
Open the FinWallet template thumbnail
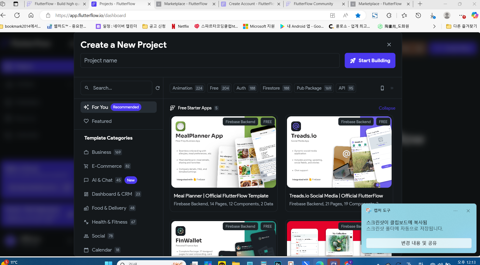click(223, 238)
